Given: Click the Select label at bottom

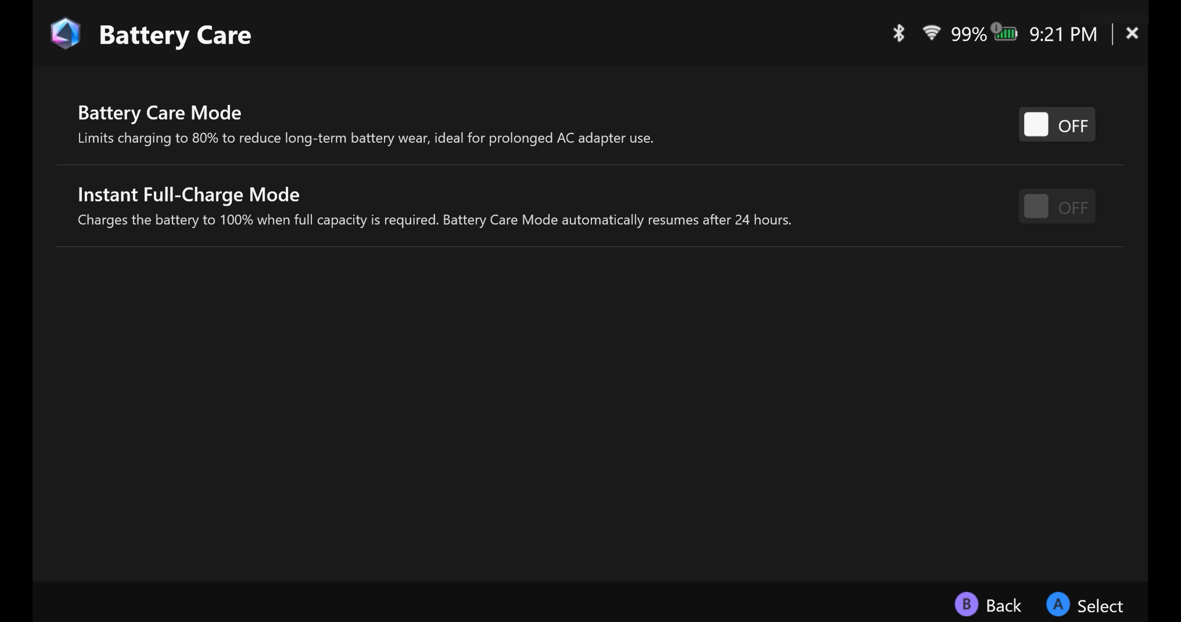Looking at the screenshot, I should point(1099,606).
